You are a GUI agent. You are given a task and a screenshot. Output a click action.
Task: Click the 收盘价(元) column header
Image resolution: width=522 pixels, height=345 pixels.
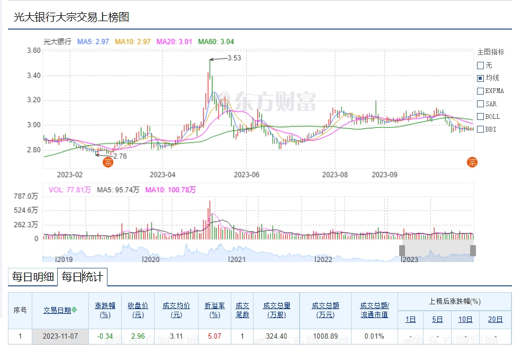tap(138, 310)
